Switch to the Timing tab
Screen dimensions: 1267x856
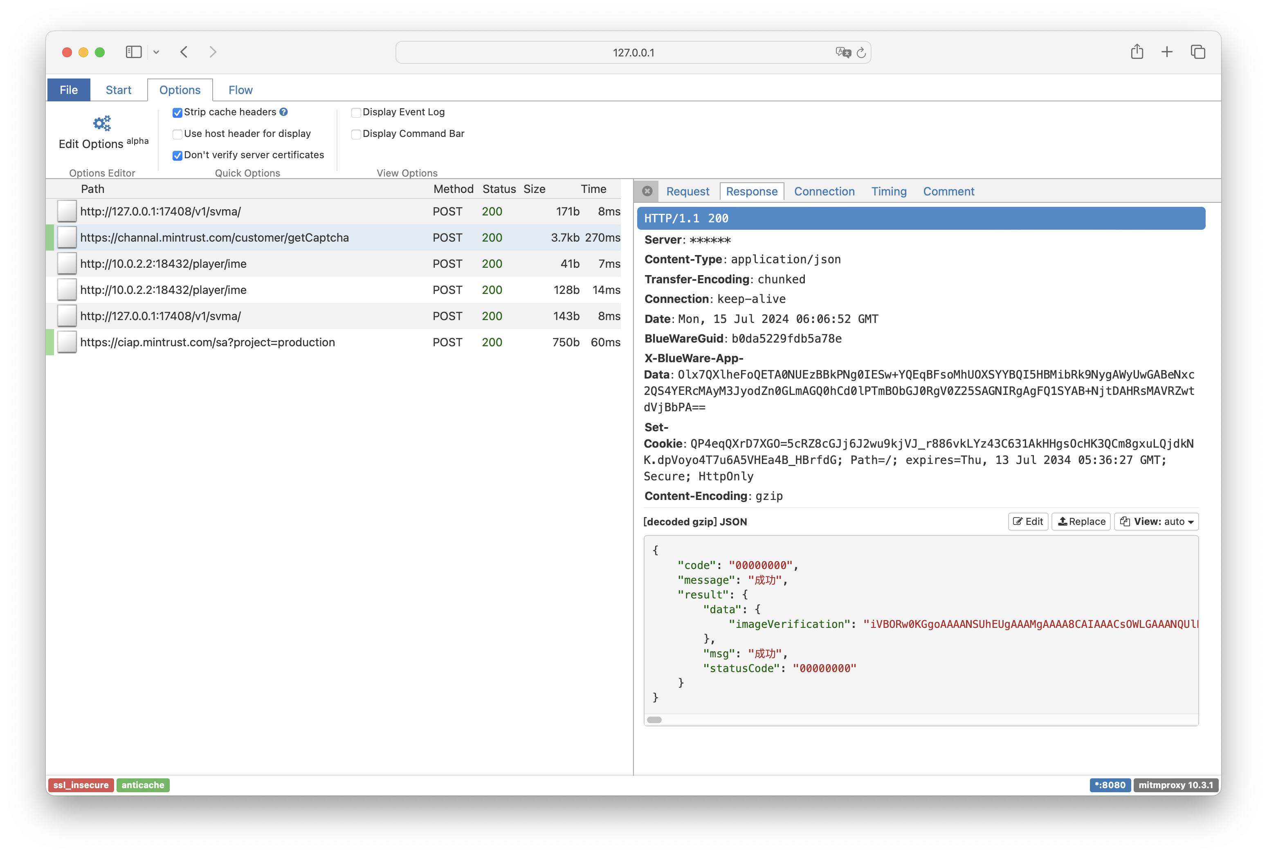(x=888, y=191)
